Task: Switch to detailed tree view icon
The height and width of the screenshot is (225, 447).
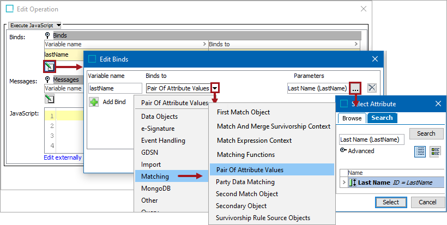Action: 434,151
